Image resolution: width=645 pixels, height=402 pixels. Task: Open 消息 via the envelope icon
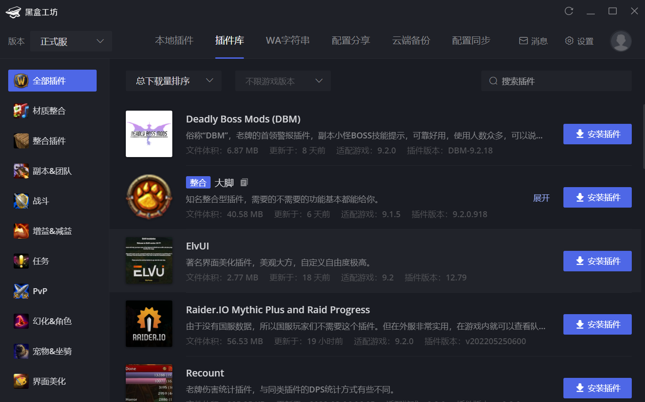pyautogui.click(x=533, y=41)
